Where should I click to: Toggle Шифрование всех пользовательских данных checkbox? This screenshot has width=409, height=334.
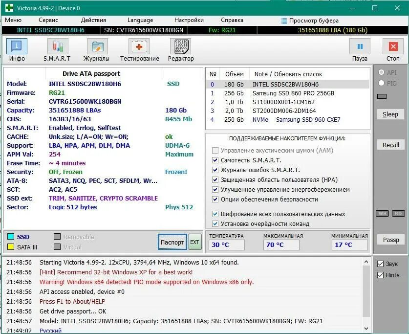[x=215, y=214]
